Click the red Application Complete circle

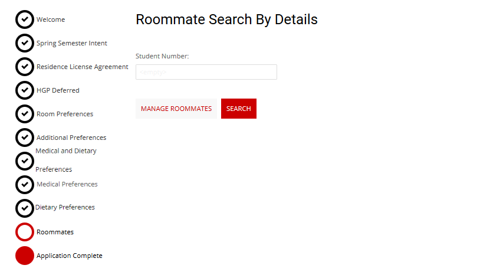point(24,256)
